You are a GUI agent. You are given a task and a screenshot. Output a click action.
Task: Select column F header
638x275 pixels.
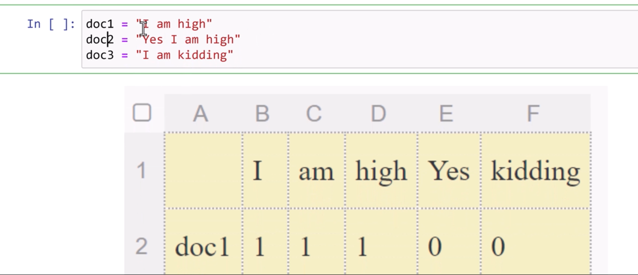533,113
